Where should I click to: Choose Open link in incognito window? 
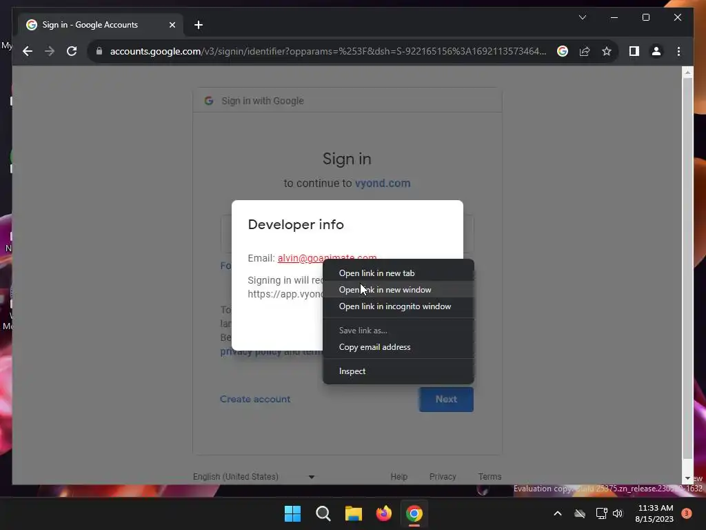(399, 306)
